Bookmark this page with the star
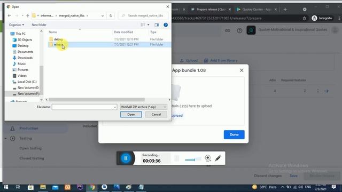This screenshot has height=192, width=342. coord(304,18)
